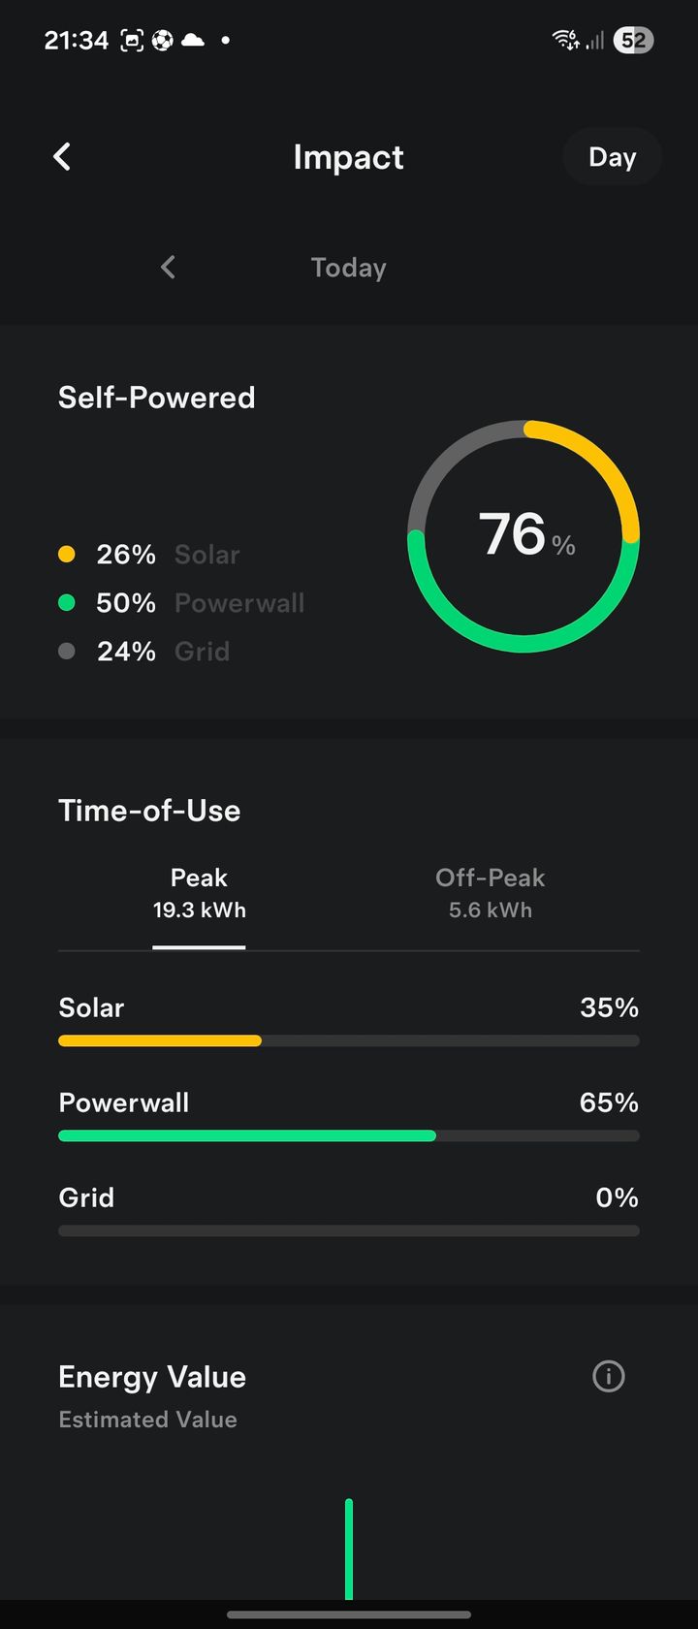
Task: Open the Day period selector
Action: (612, 157)
